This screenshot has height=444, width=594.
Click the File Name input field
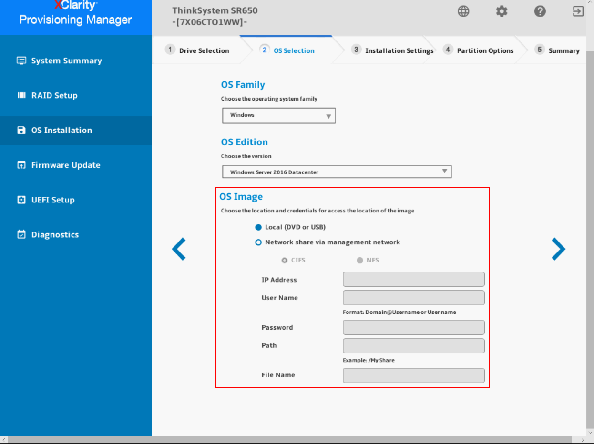click(x=414, y=375)
